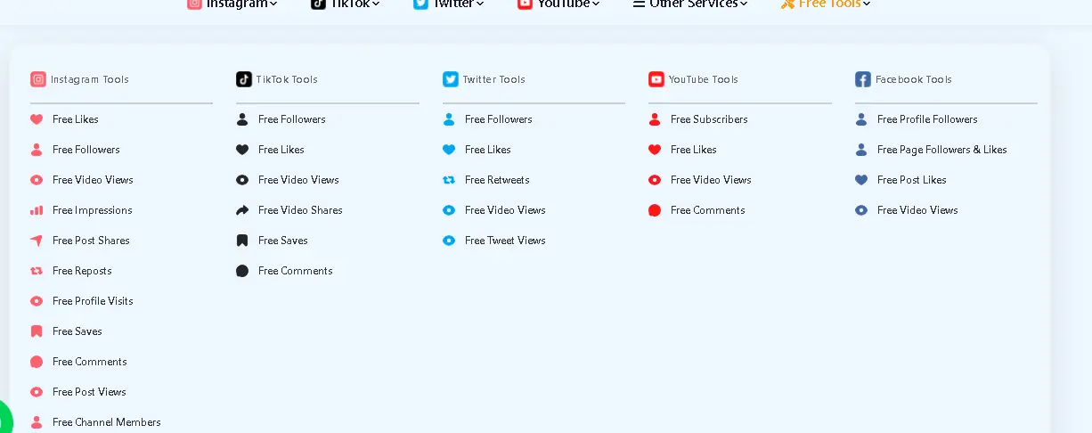The image size is (1092, 433).
Task: Go to Instagram Free Profile Visits
Action: pos(93,301)
